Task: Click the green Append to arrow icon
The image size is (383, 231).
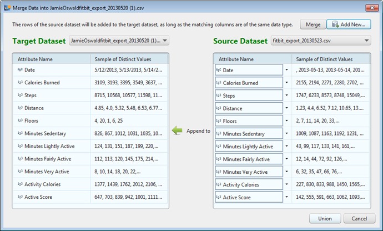Action: click(177, 131)
